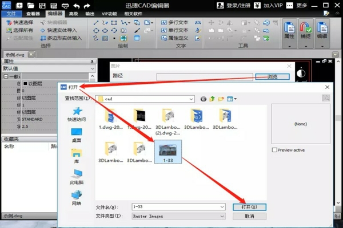Create new folder in open dialog
The width and height of the screenshot is (343, 228).
(221, 99)
